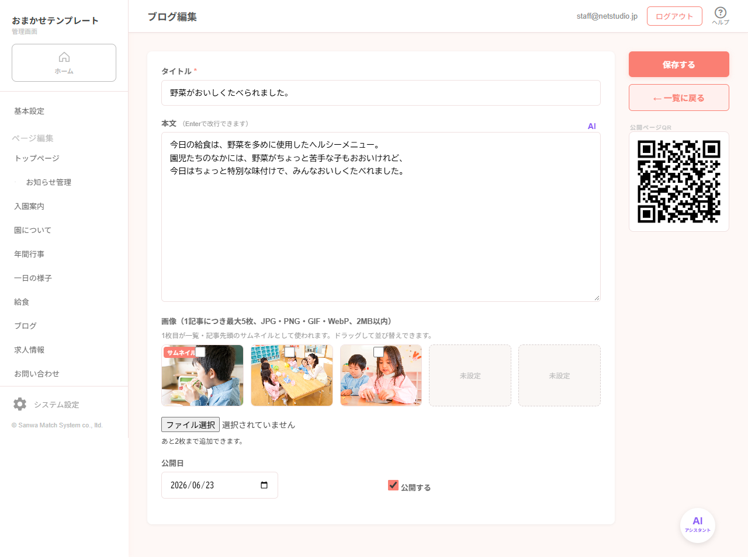Open お知らせ管理 in the sidebar
The height and width of the screenshot is (557, 748).
pyautogui.click(x=49, y=182)
